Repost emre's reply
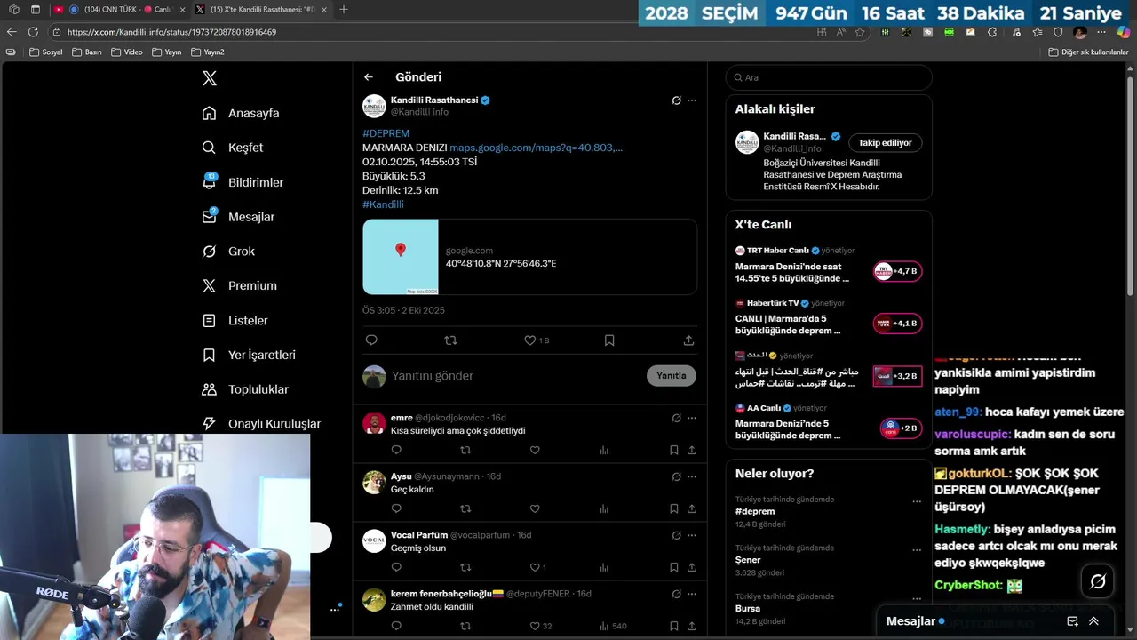 coord(465,451)
